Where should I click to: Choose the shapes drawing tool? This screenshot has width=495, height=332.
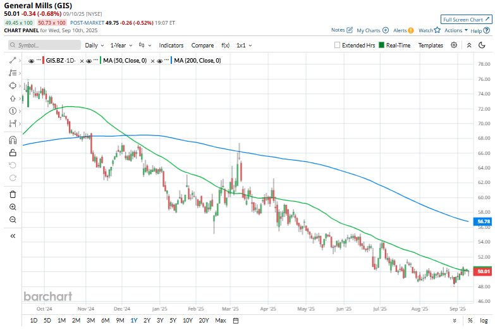[x=13, y=85]
